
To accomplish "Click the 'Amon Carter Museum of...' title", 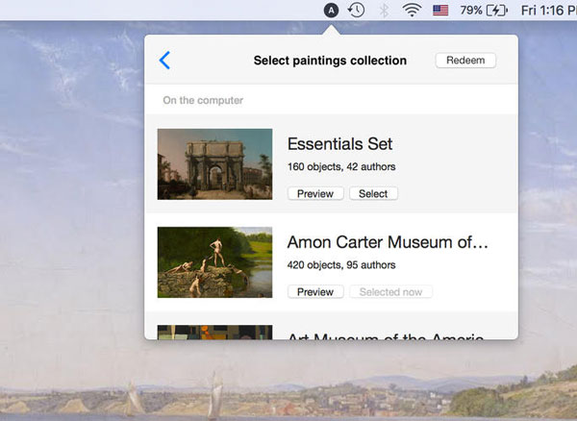I will tap(388, 242).
